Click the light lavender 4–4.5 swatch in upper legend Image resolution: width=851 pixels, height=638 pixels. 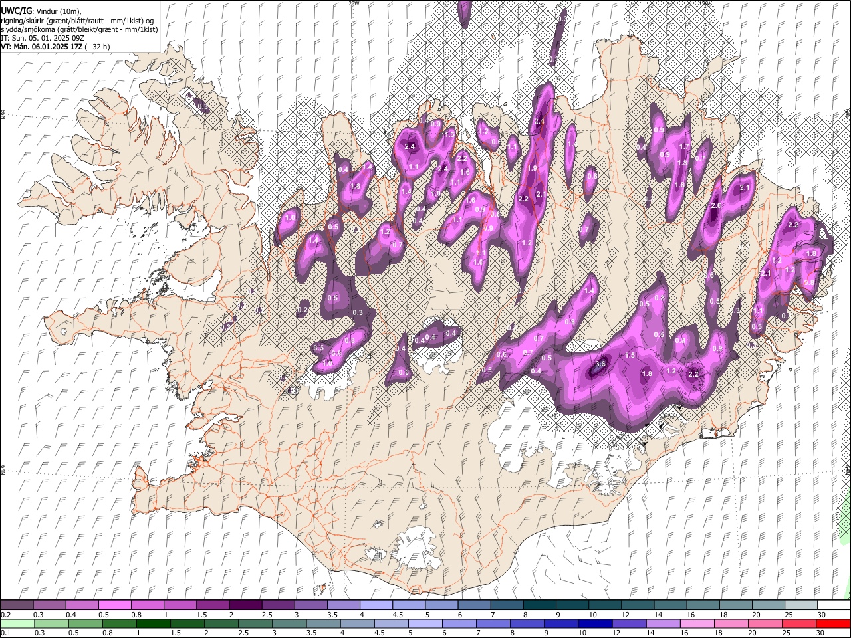click(x=376, y=605)
